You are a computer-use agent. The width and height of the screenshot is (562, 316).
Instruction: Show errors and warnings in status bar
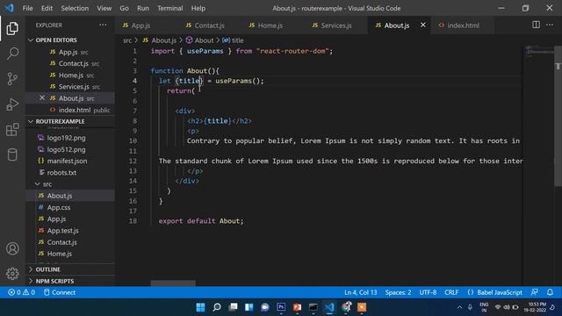click(21, 292)
